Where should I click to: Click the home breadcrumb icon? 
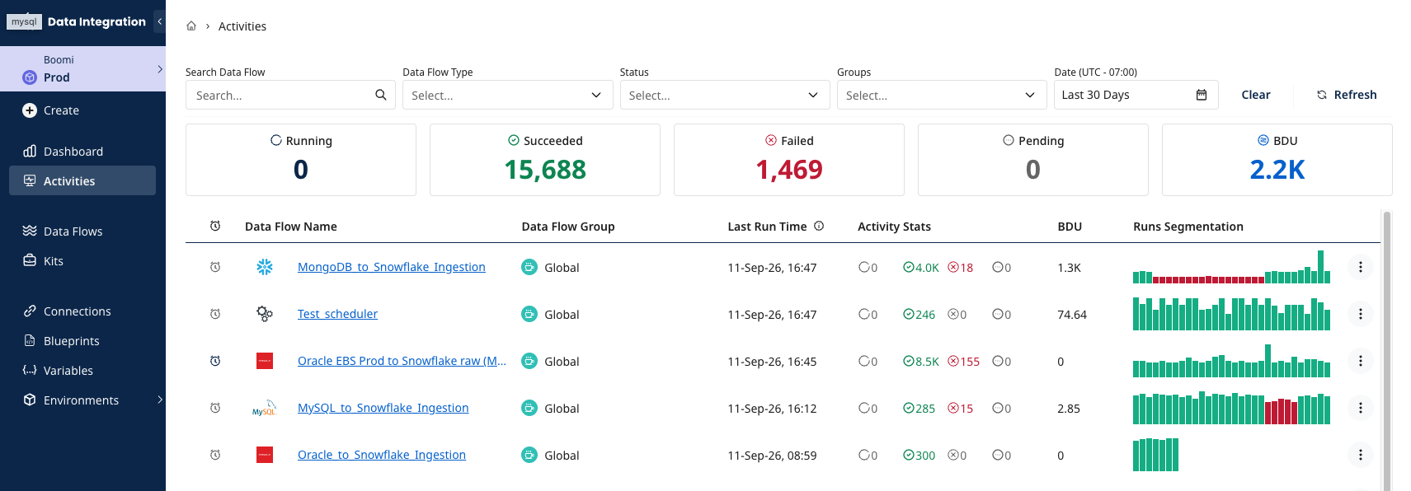191,26
